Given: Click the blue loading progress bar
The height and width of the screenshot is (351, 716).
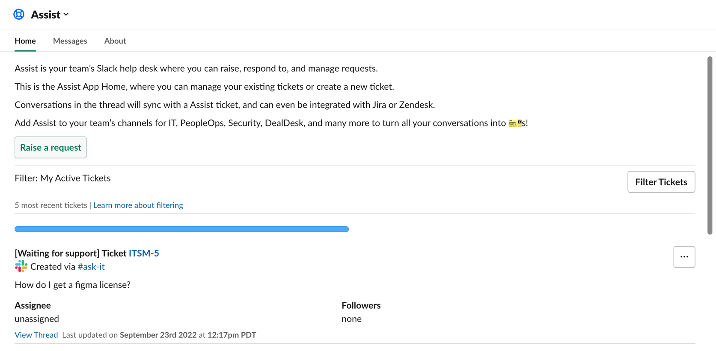Looking at the screenshot, I should point(181,229).
